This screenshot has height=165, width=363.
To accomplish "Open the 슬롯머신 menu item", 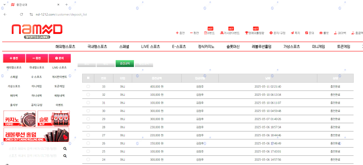I will 233,47.
